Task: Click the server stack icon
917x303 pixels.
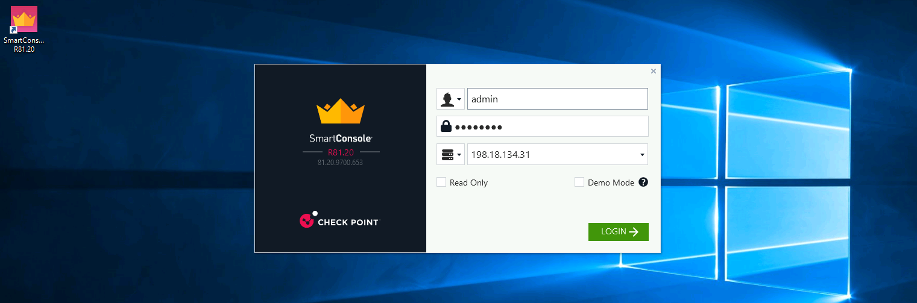Action: pos(447,155)
